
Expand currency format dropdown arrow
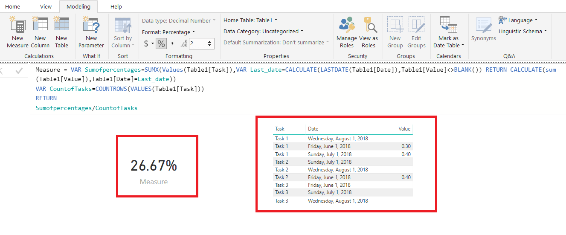153,44
